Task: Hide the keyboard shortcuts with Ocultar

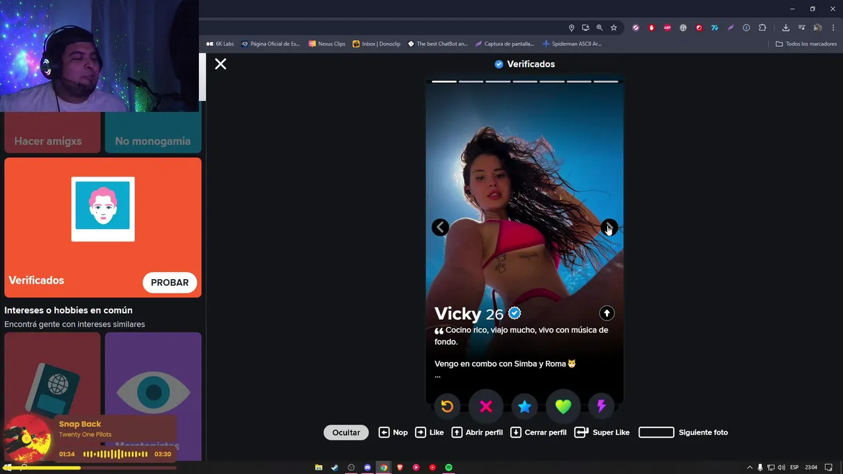Action: pos(346,433)
